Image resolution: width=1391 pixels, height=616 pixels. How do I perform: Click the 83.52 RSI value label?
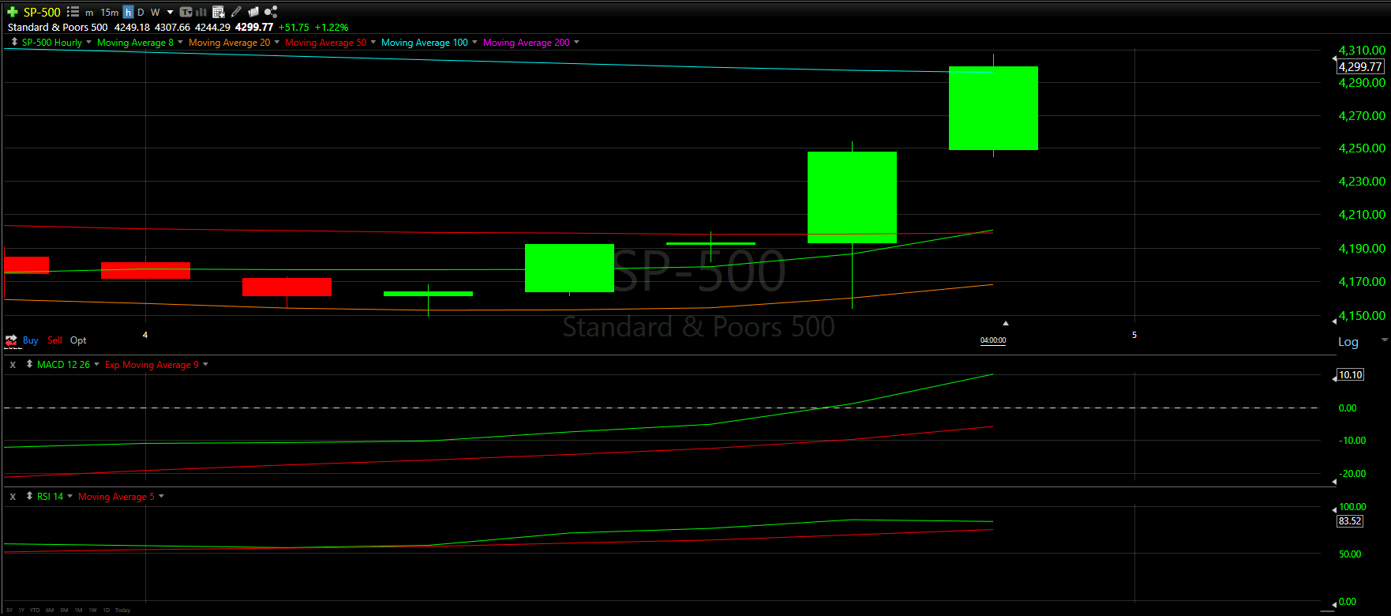tap(1350, 521)
